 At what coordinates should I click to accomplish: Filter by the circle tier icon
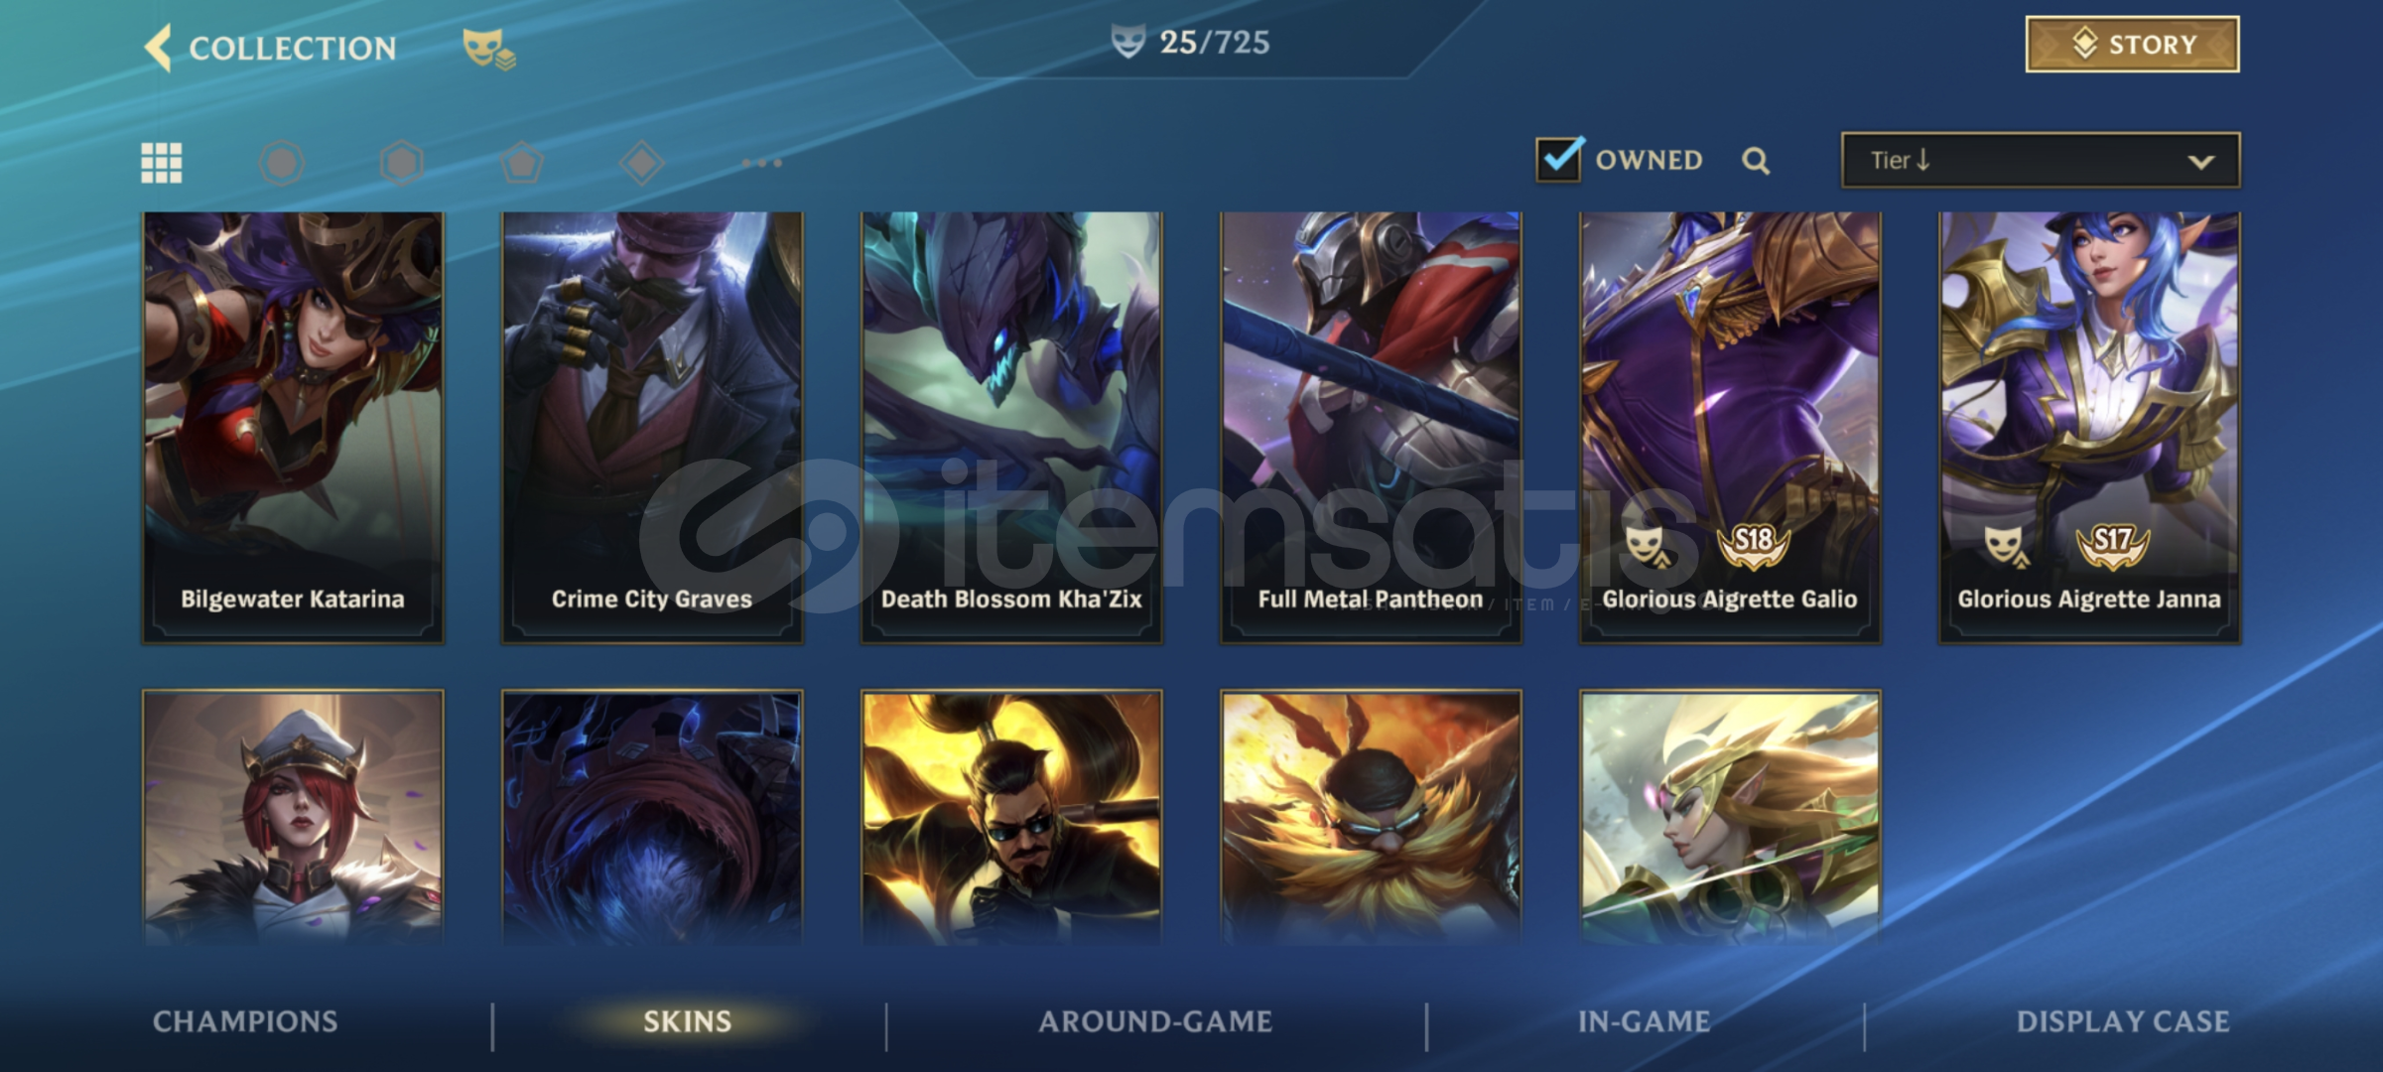pyautogui.click(x=282, y=163)
